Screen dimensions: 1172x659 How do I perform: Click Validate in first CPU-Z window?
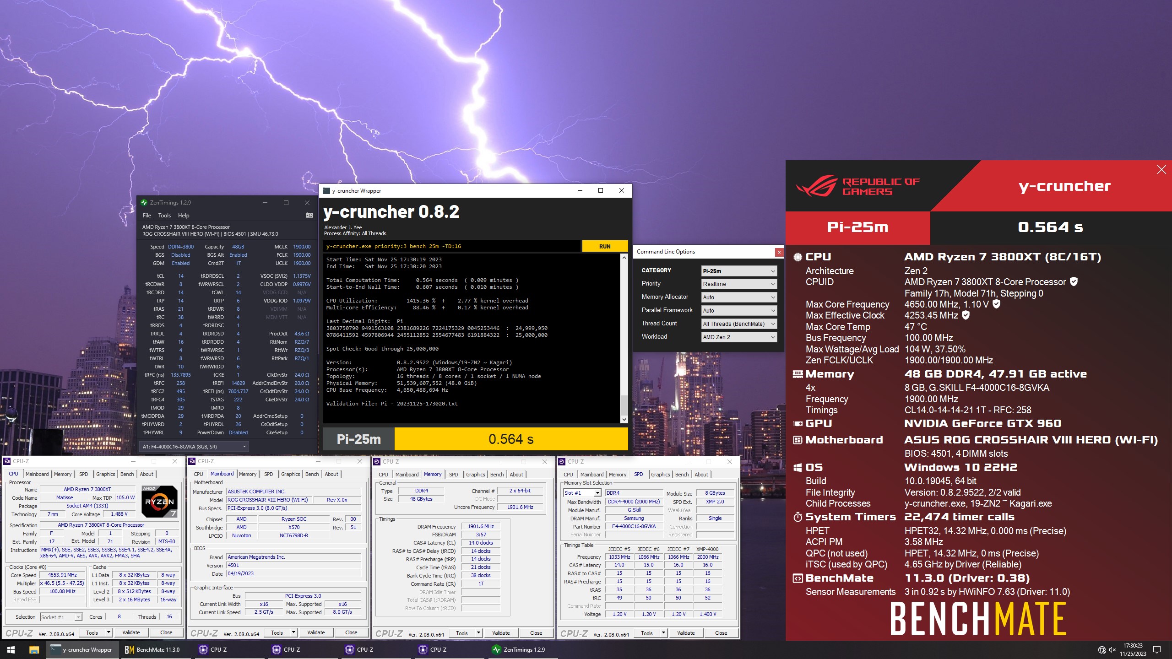point(131,632)
